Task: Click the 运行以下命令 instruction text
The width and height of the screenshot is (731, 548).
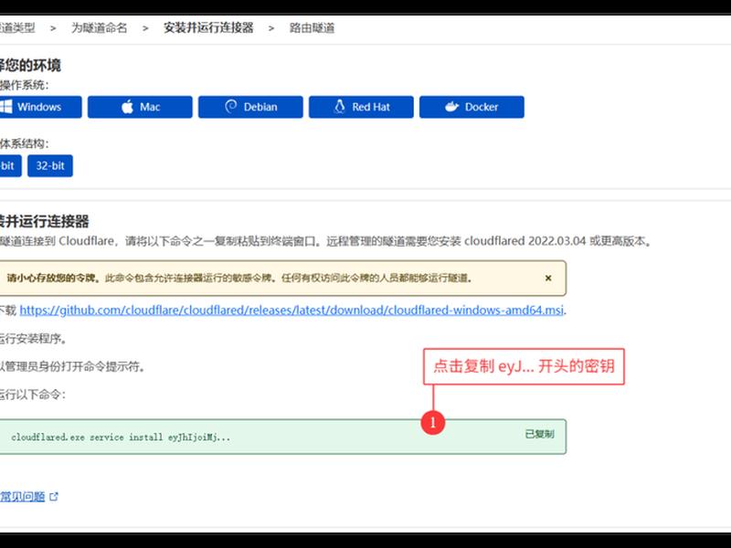Action: pyautogui.click(x=33, y=395)
